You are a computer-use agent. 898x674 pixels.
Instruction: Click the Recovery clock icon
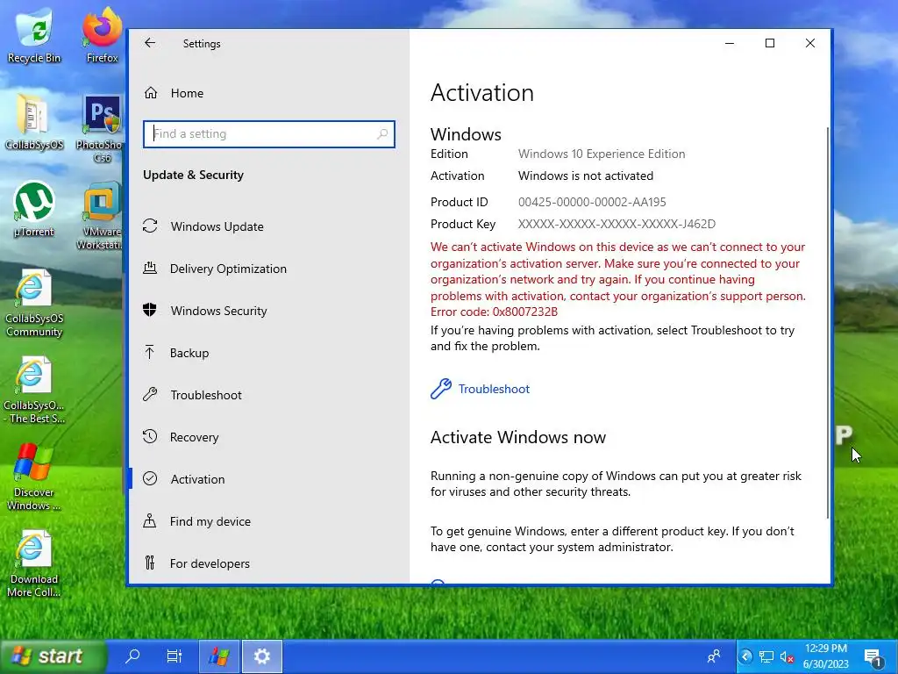(x=150, y=437)
